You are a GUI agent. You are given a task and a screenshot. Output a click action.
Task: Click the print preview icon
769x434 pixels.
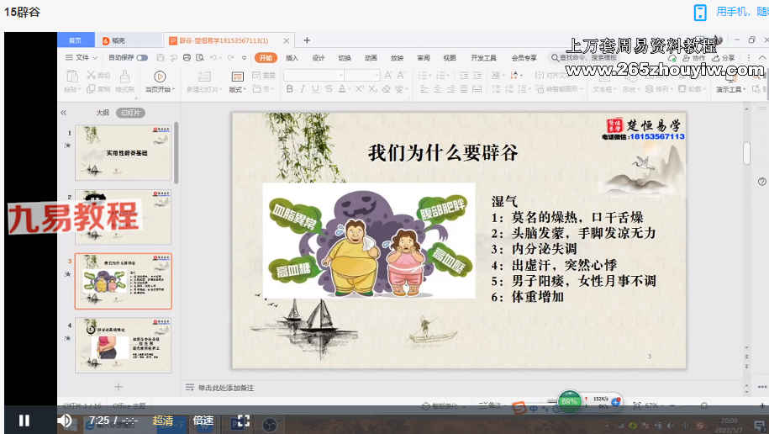tap(200, 57)
